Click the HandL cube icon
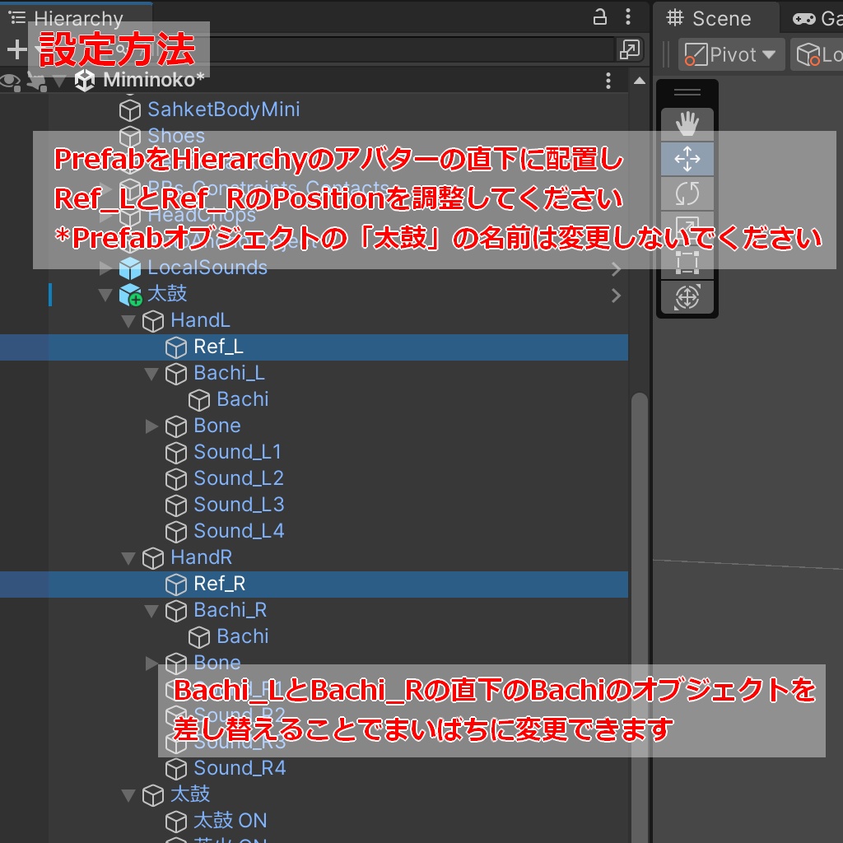 (152, 321)
